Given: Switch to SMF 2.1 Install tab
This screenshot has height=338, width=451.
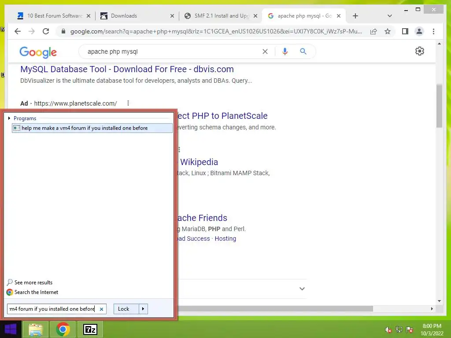Looking at the screenshot, I should tap(220, 16).
